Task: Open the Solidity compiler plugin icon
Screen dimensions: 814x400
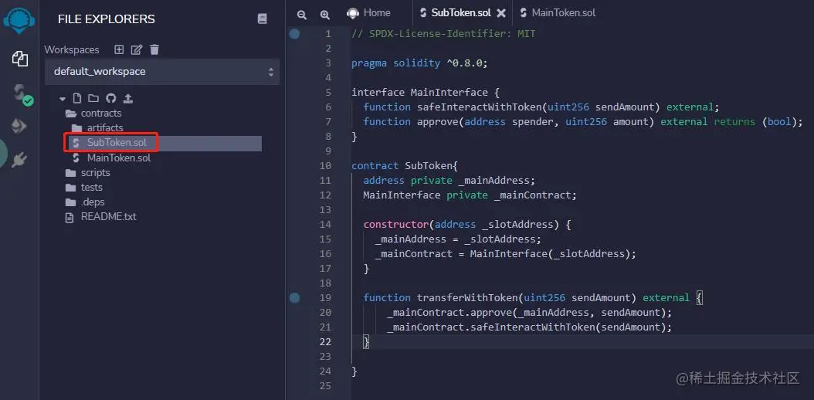Action: tap(22, 94)
